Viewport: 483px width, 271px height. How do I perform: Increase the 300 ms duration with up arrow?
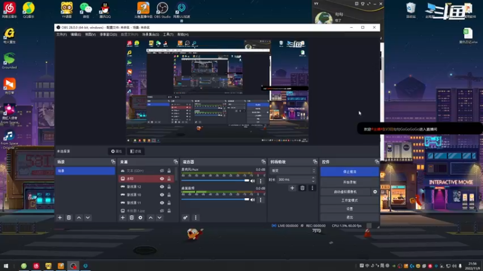point(313,178)
